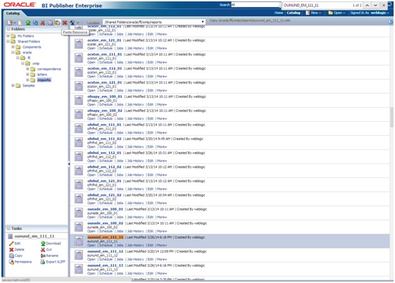The width and height of the screenshot is (395, 283).
Task: Click the Paste Resource toolbar icon
Action: point(57,23)
